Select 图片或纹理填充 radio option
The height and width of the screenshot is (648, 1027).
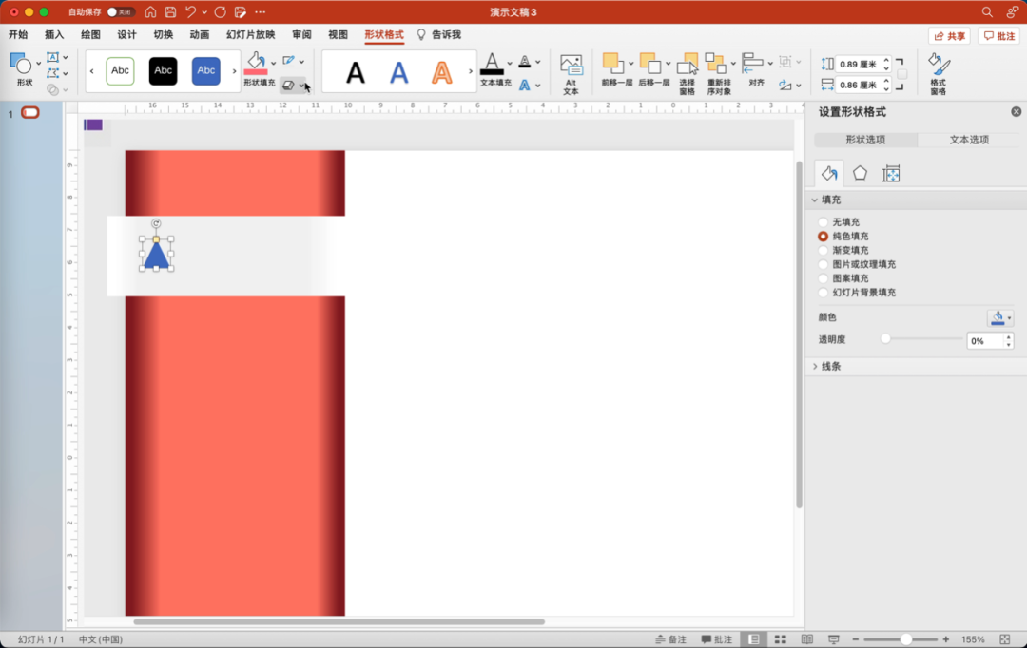pos(824,264)
